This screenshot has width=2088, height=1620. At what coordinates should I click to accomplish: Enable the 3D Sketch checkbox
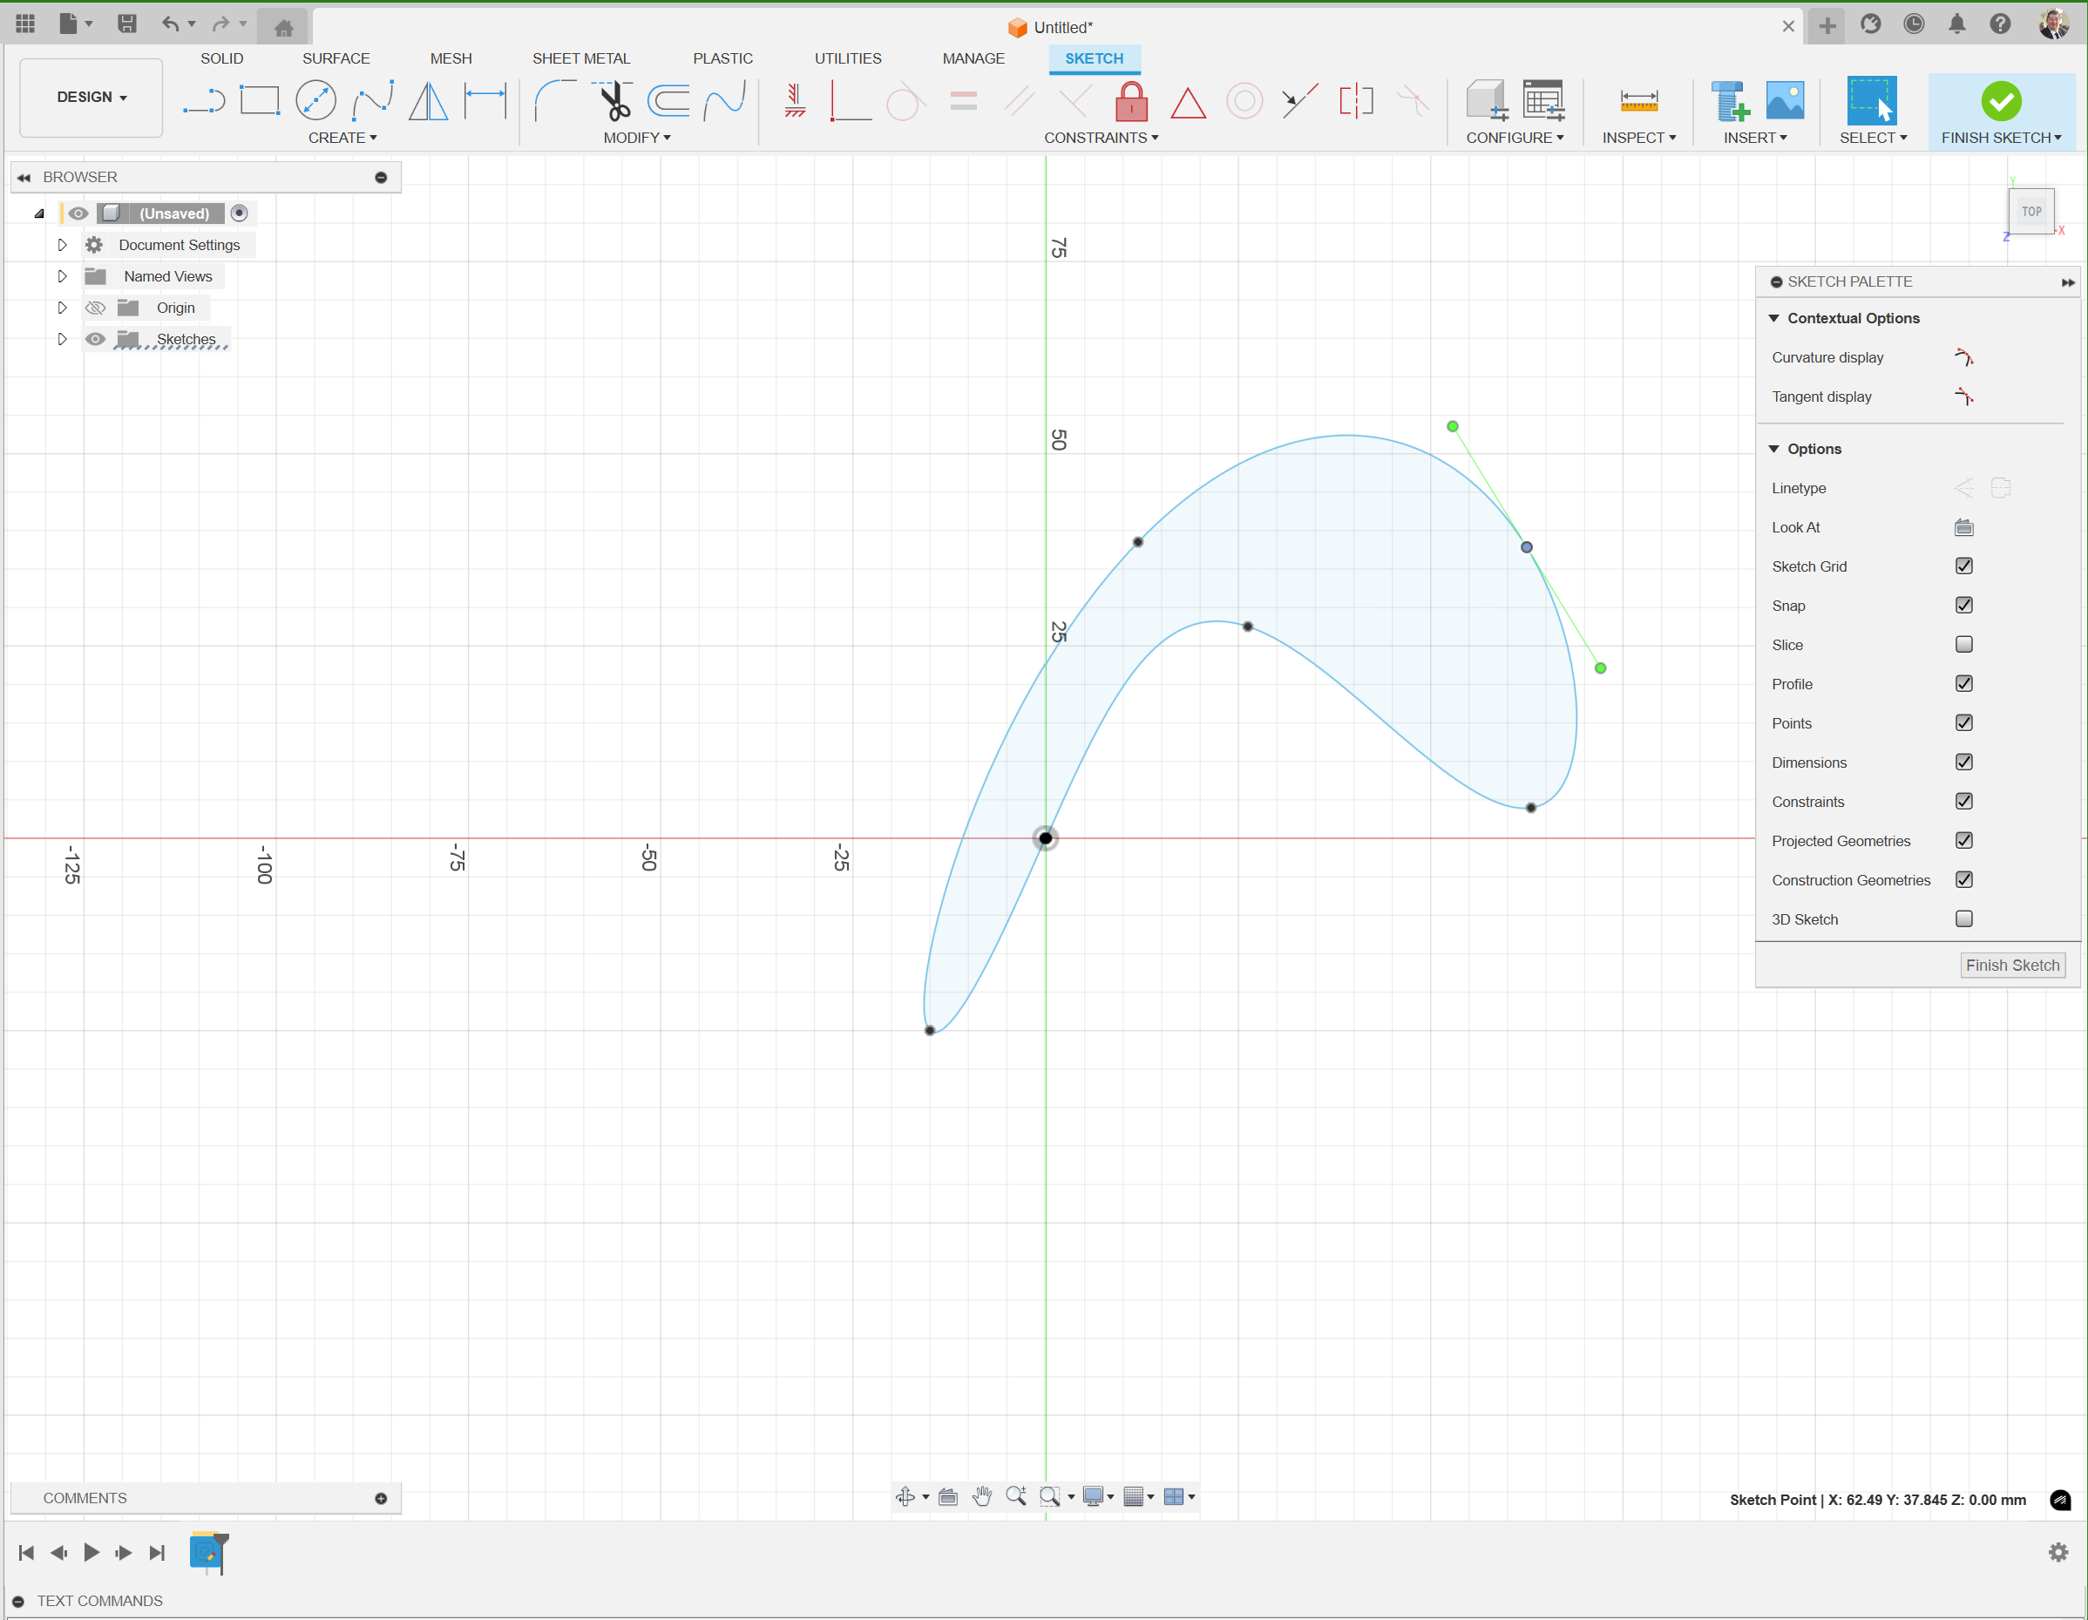pos(1963,918)
